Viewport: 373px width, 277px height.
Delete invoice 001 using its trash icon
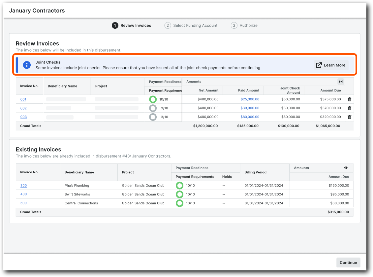pyautogui.click(x=349, y=99)
